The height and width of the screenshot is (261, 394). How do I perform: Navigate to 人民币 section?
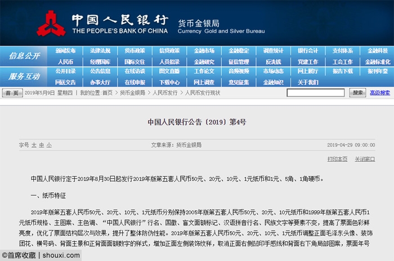pyautogui.click(x=65, y=61)
